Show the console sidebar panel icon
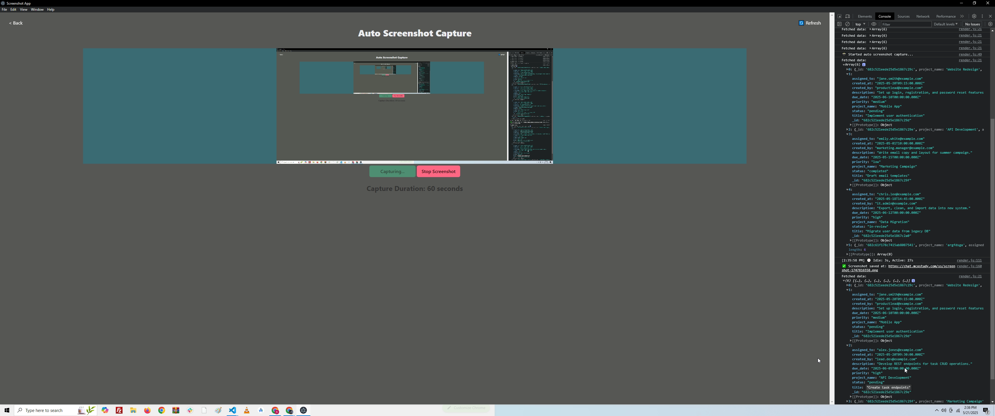The image size is (995, 416). point(839,24)
